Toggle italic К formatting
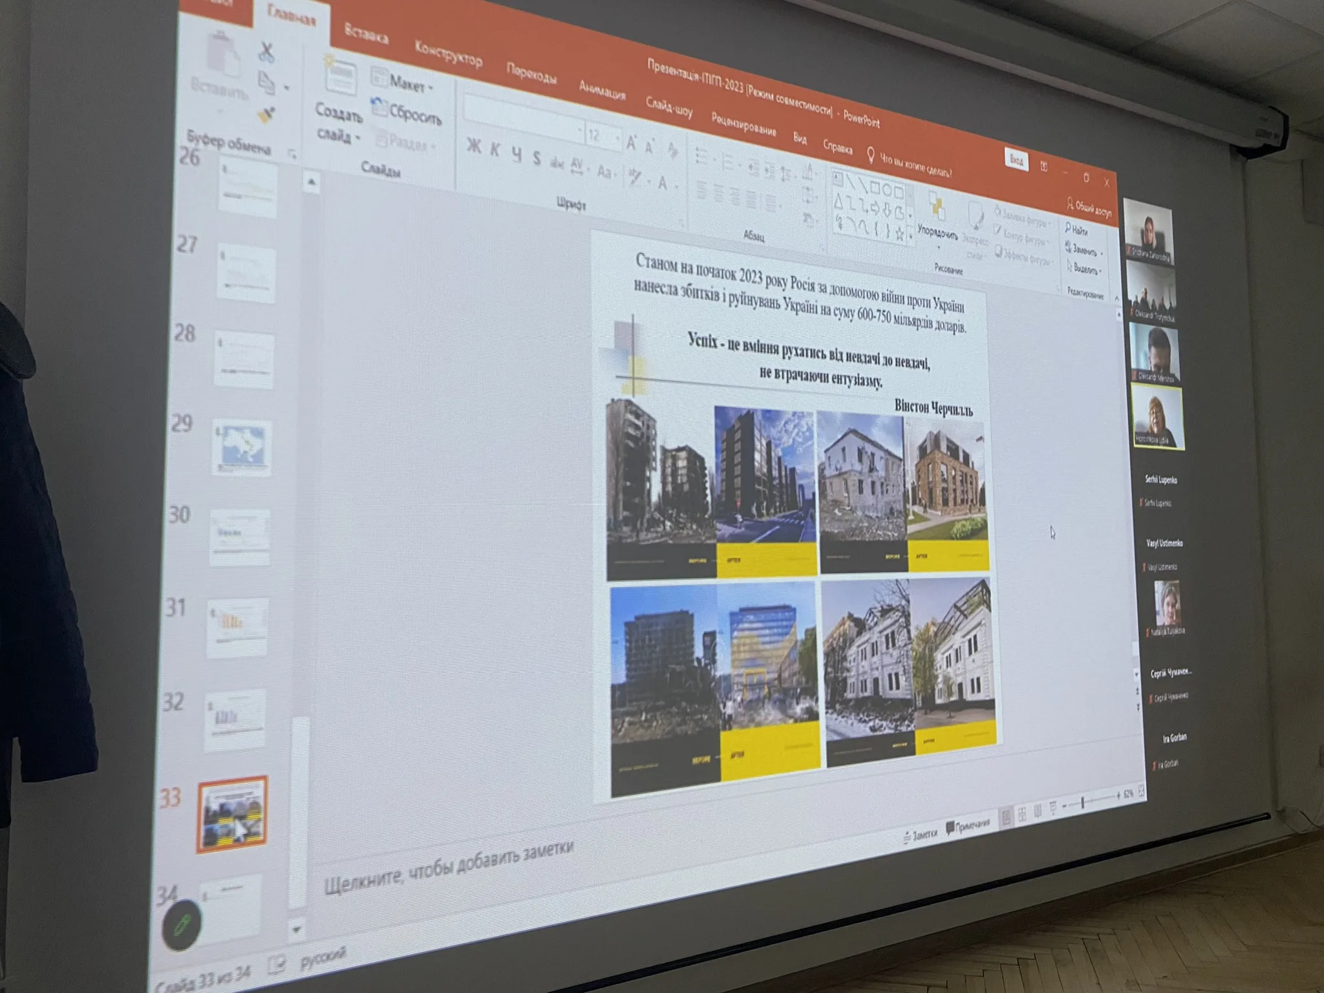The height and width of the screenshot is (993, 1324). (x=495, y=150)
